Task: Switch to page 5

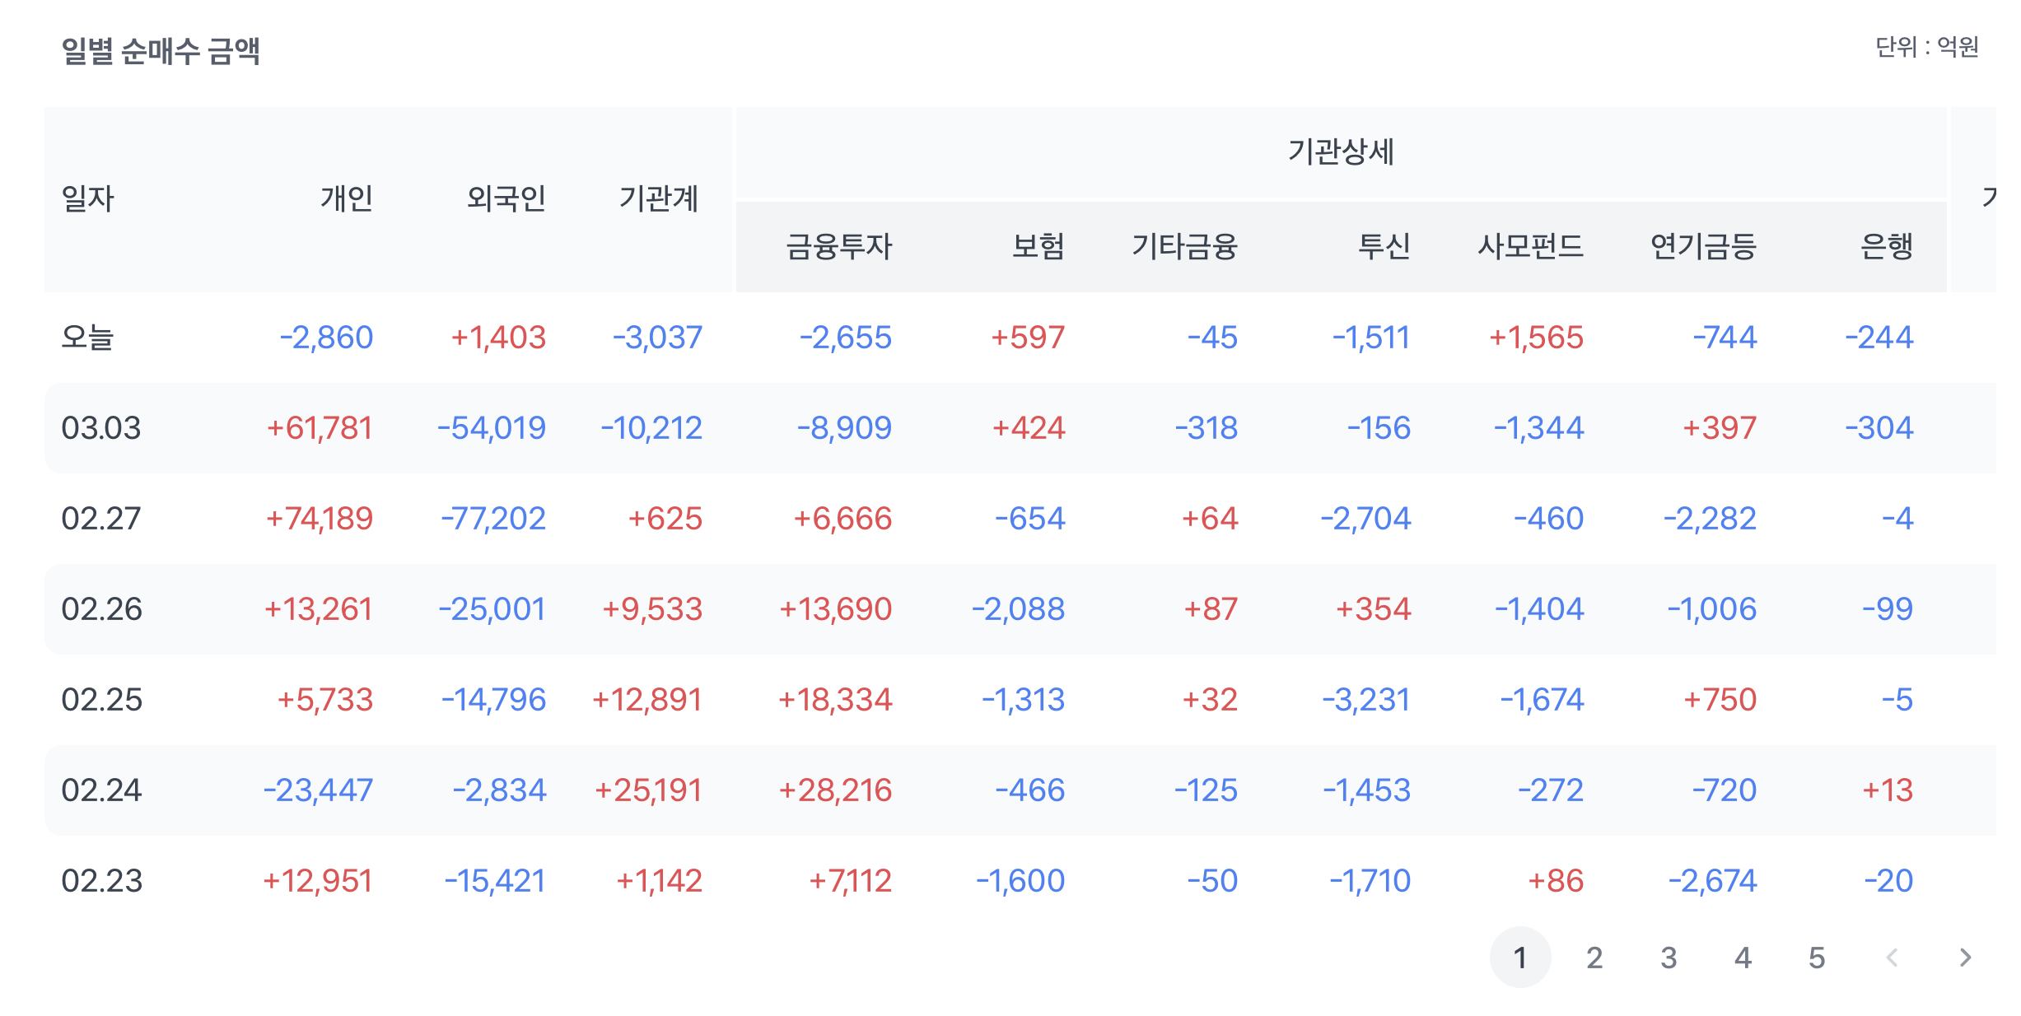Action: [x=1816, y=957]
